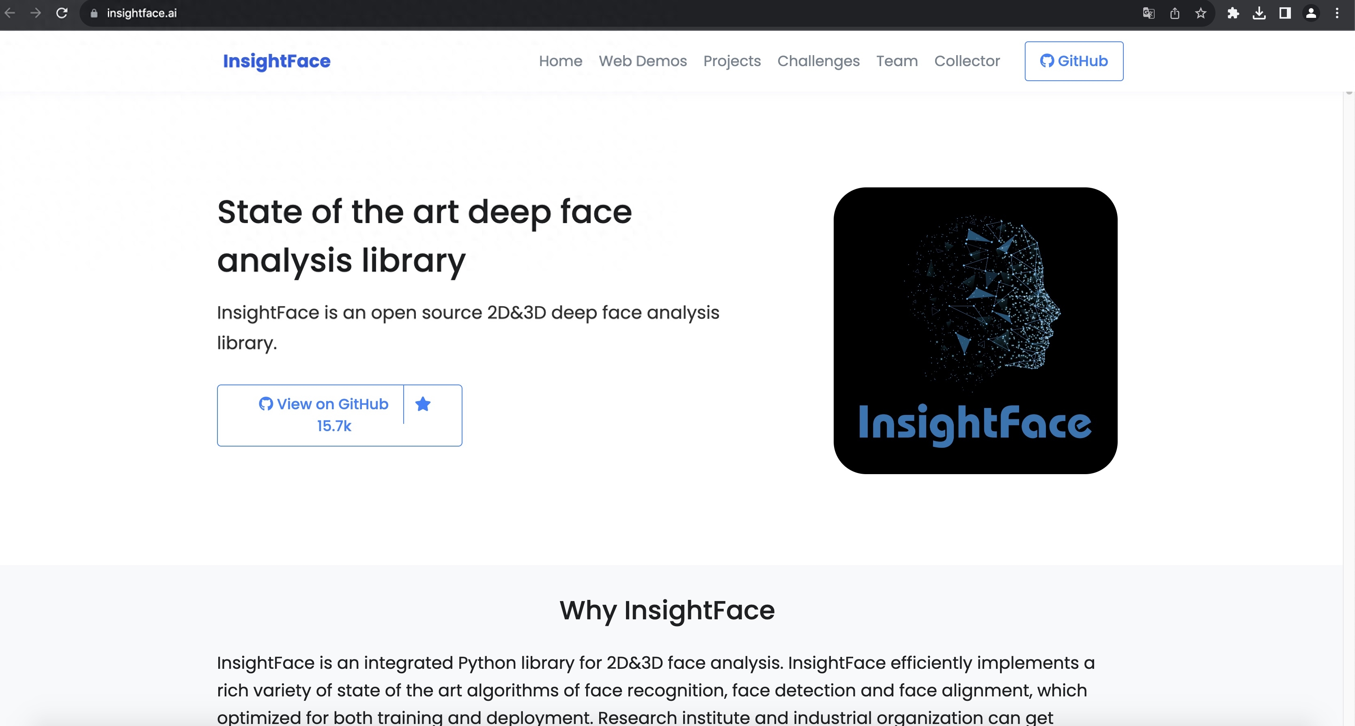Click the InsightFace logo image
1355x726 pixels.
pos(975,331)
